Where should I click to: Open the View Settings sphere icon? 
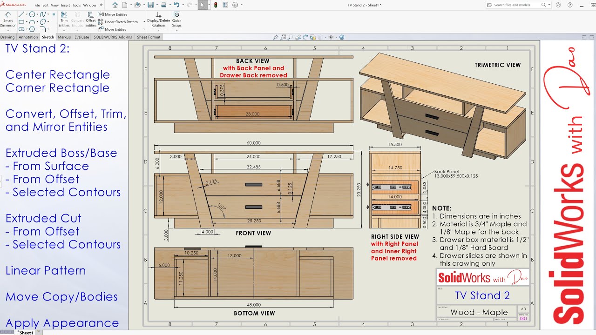[342, 37]
